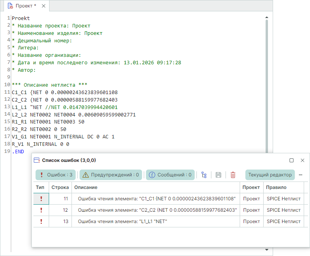Toggle the Сообщений: 0 messages filter
Image resolution: width=310 pixels, height=256 pixels.
pos(170,175)
